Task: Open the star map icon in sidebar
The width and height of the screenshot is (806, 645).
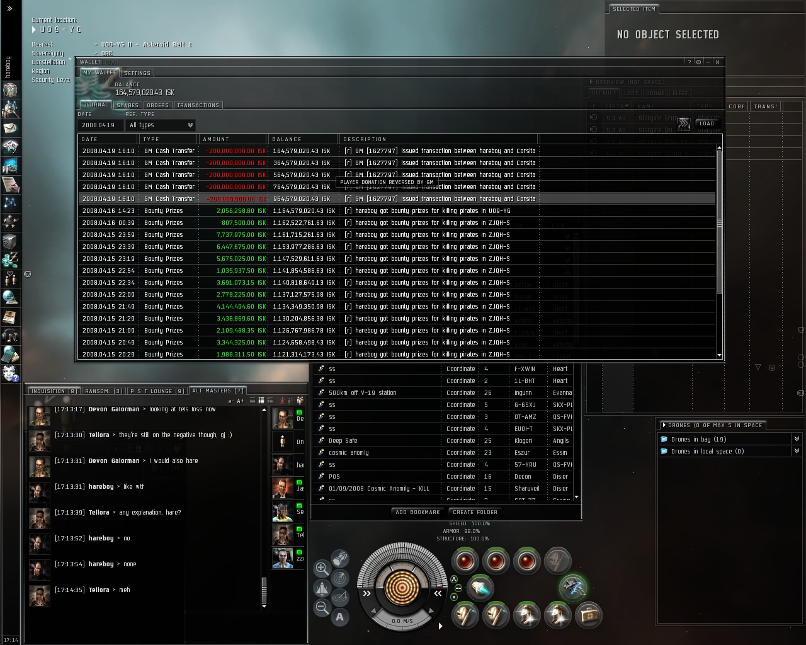Action: tap(10, 203)
